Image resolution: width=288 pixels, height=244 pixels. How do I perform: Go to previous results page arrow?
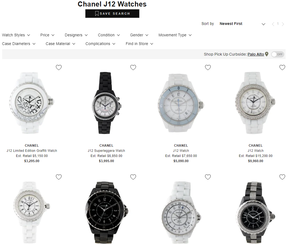(x=273, y=24)
